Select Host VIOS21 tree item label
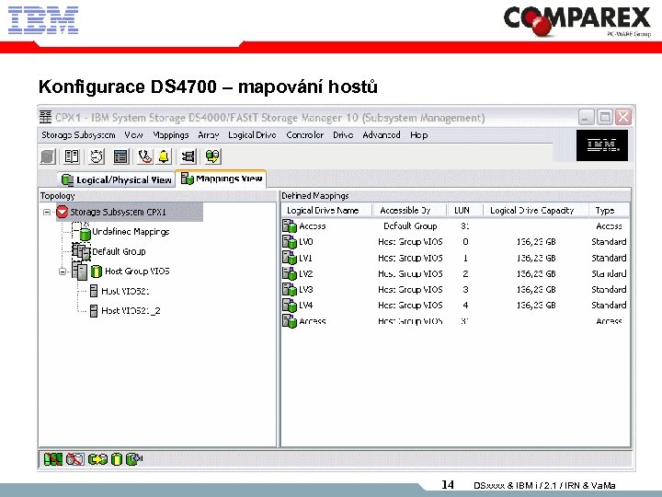This screenshot has width=662, height=497. pos(125,291)
